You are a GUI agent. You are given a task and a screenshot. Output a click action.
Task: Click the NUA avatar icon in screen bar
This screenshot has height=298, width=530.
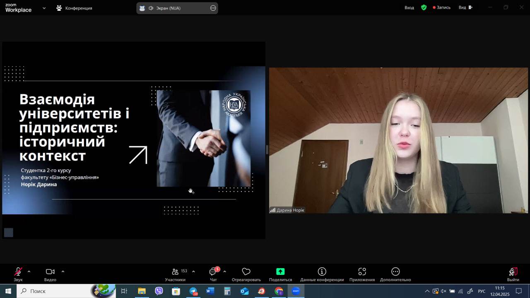point(142,8)
